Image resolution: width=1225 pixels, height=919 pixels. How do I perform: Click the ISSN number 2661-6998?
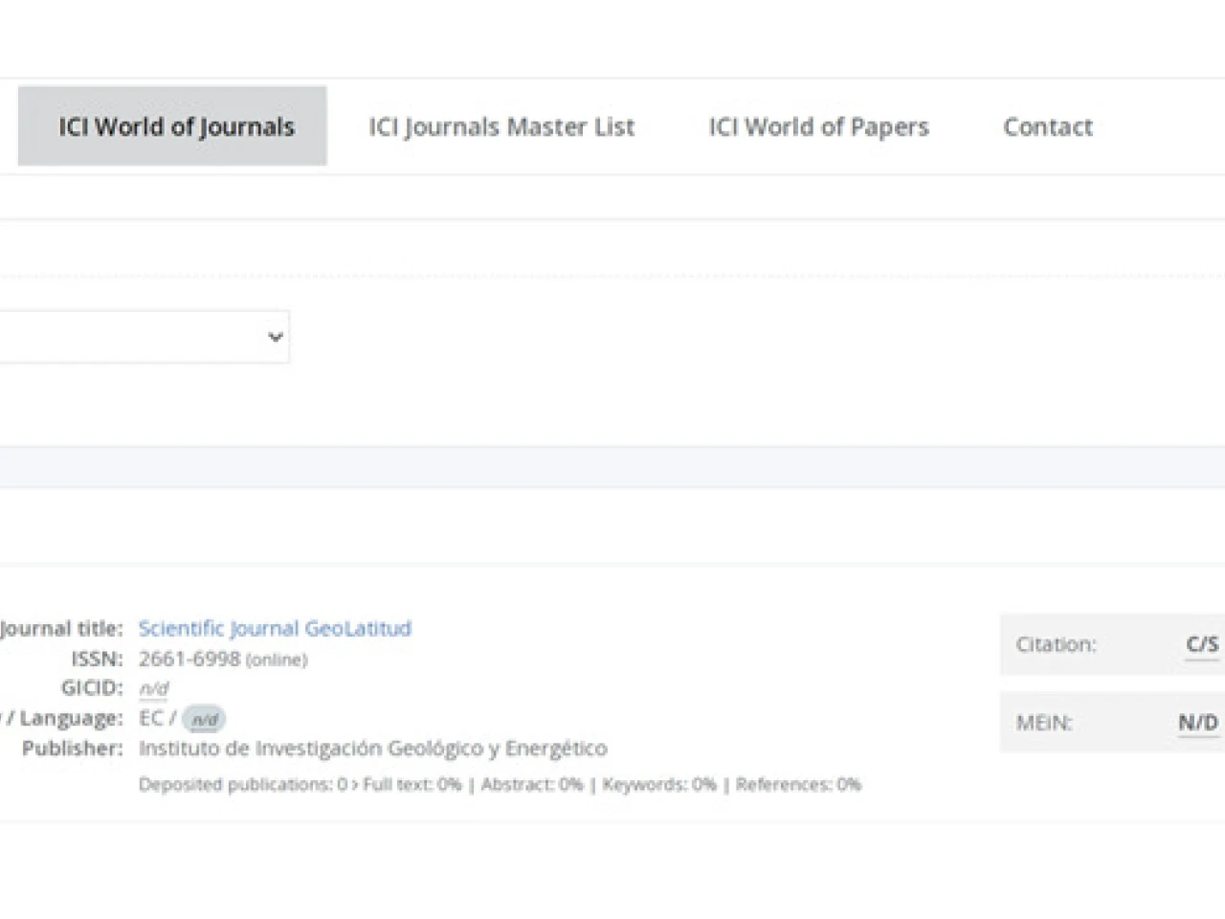coord(189,659)
